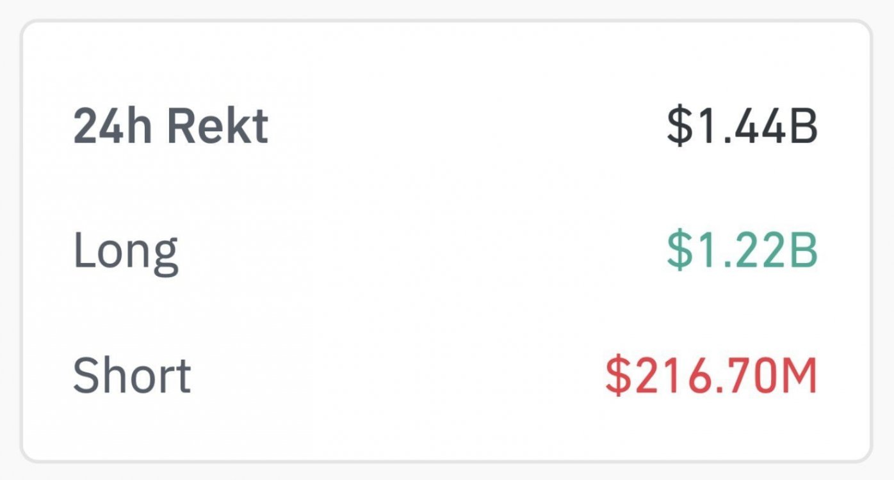Viewport: 894px width, 480px height.
Task: Click the "24h Rekt" heading label
Action: point(170,126)
